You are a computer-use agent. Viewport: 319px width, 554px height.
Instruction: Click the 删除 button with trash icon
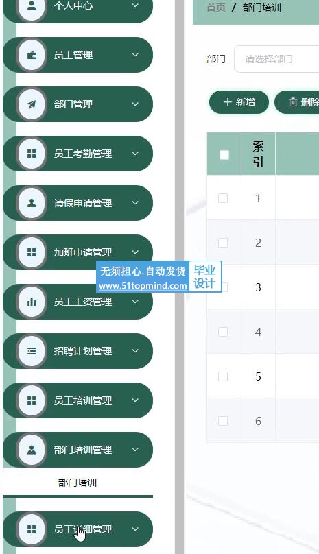(297, 102)
